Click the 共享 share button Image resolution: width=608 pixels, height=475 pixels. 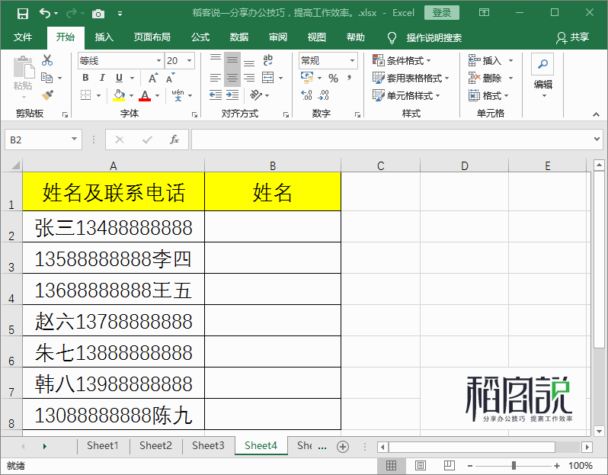coord(573,37)
